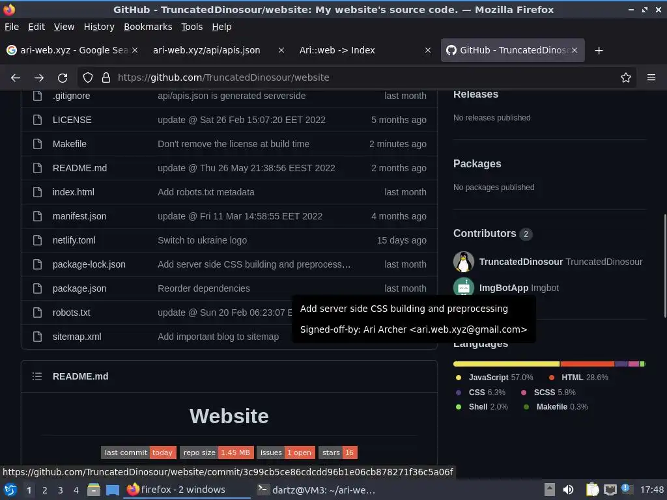Click the yellow JavaScript segment of language bar
667x500 pixels.
[506, 364]
